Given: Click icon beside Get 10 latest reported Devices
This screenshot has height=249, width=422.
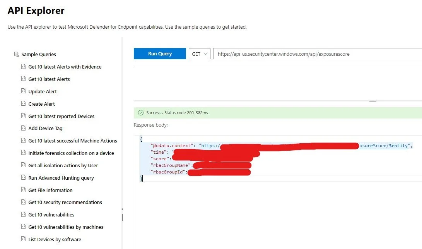Looking at the screenshot, I should click(x=24, y=116).
